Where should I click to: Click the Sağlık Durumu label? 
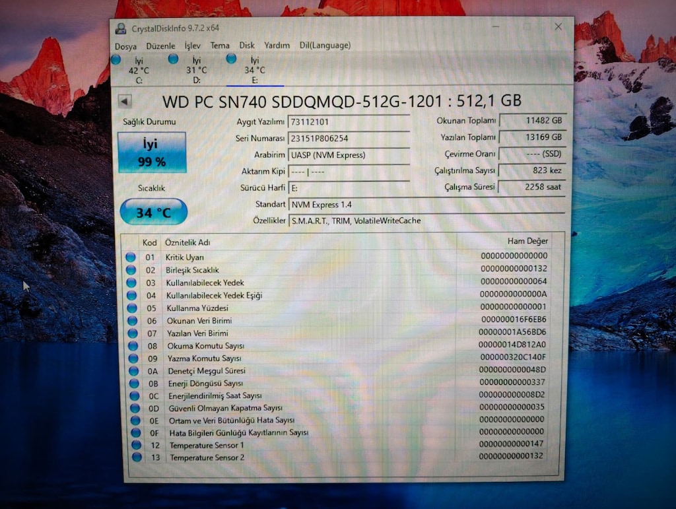tap(149, 122)
